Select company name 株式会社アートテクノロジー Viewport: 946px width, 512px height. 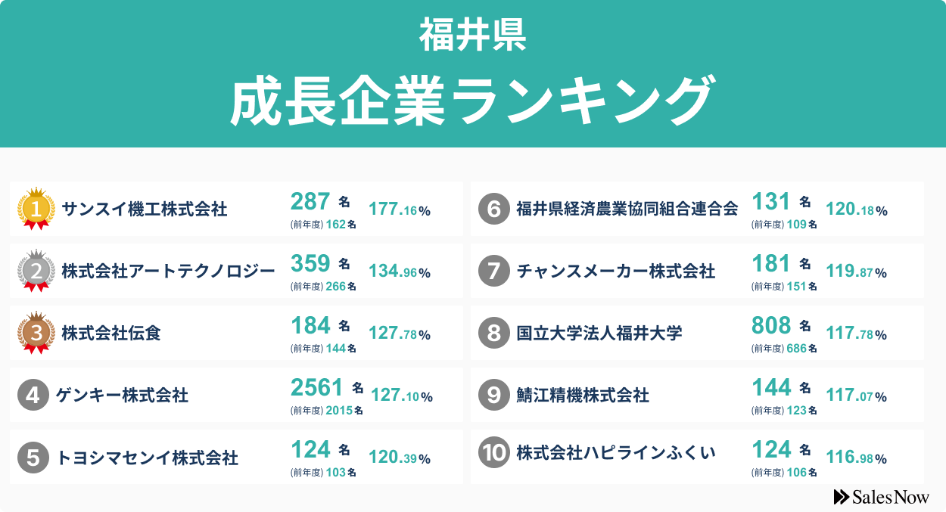(x=168, y=271)
